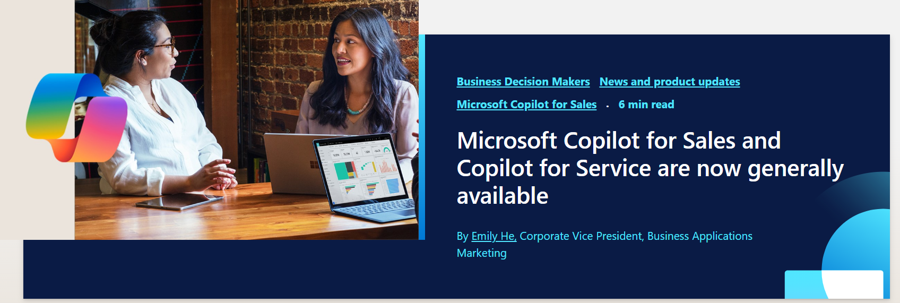Click the "6 min read" label
The image size is (900, 303).
tap(646, 105)
